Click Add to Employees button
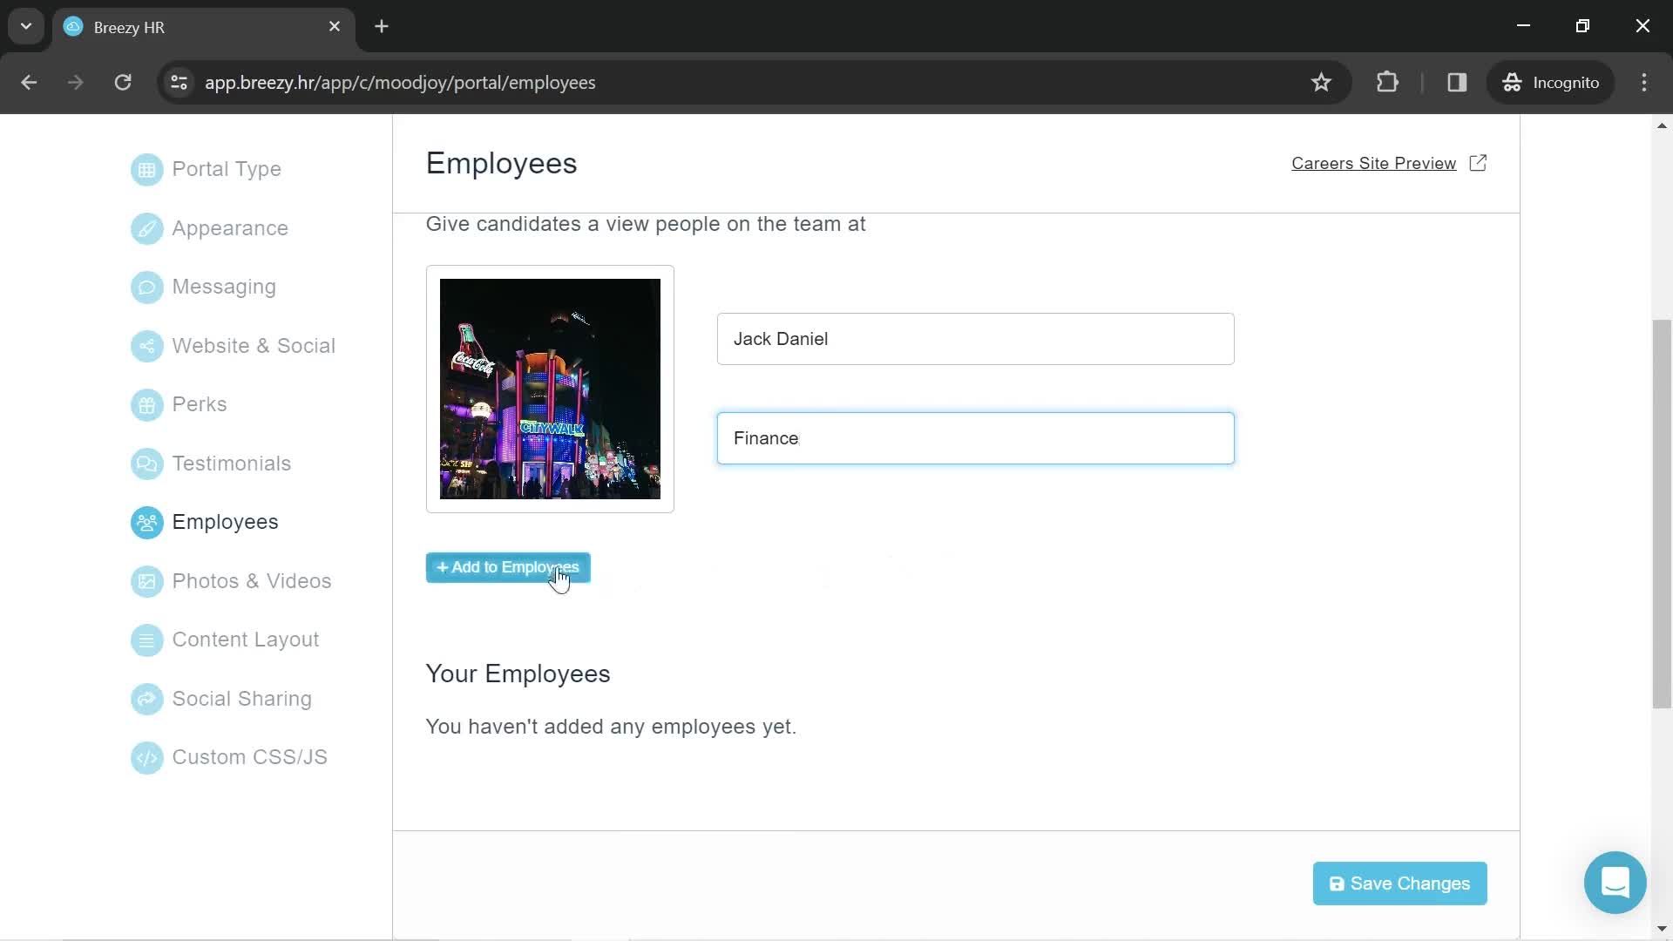This screenshot has height=941, width=1673. pyautogui.click(x=508, y=566)
